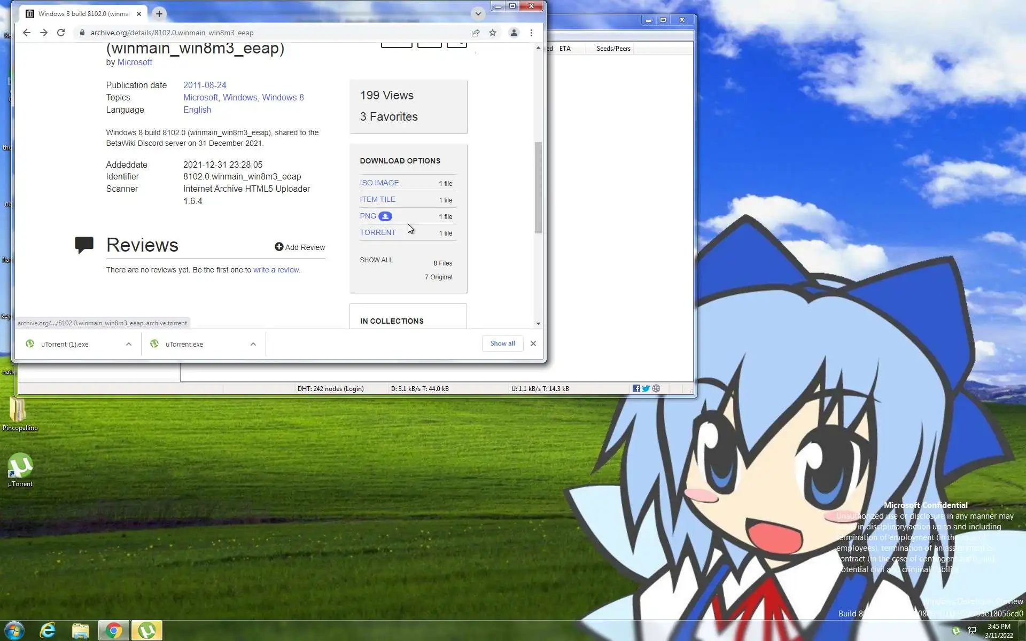Reload the archive.org page
1026x641 pixels.
[61, 33]
